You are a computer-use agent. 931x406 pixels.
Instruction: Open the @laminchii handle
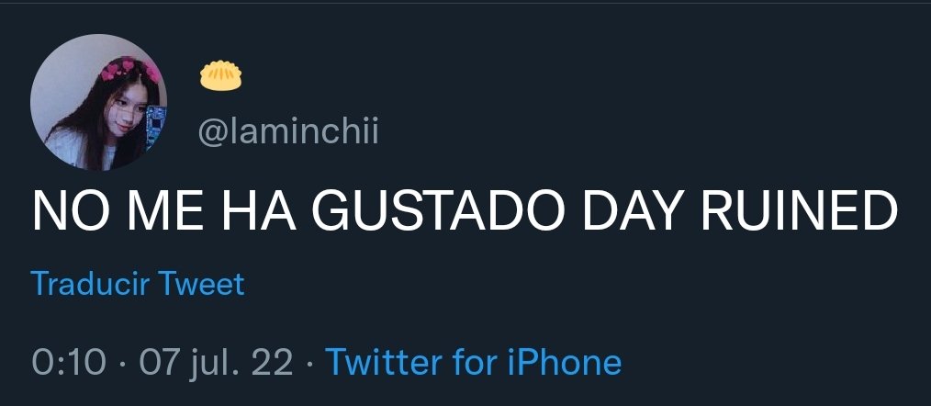click(x=288, y=132)
